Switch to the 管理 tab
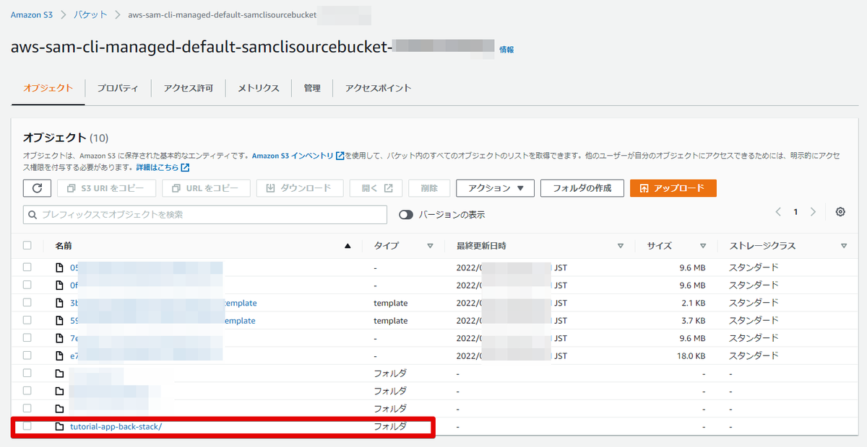867x447 pixels. (312, 88)
